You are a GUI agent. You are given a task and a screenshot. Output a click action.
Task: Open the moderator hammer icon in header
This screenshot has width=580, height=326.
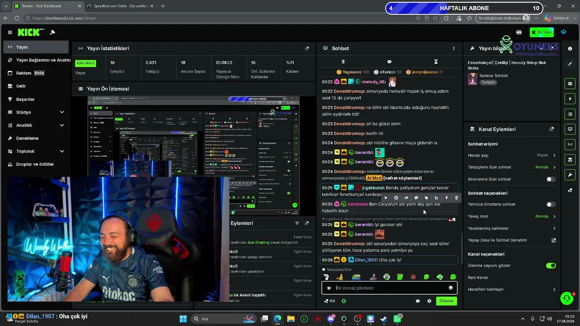[53, 32]
